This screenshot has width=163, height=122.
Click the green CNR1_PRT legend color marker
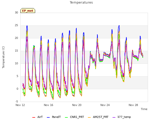pos(66,117)
